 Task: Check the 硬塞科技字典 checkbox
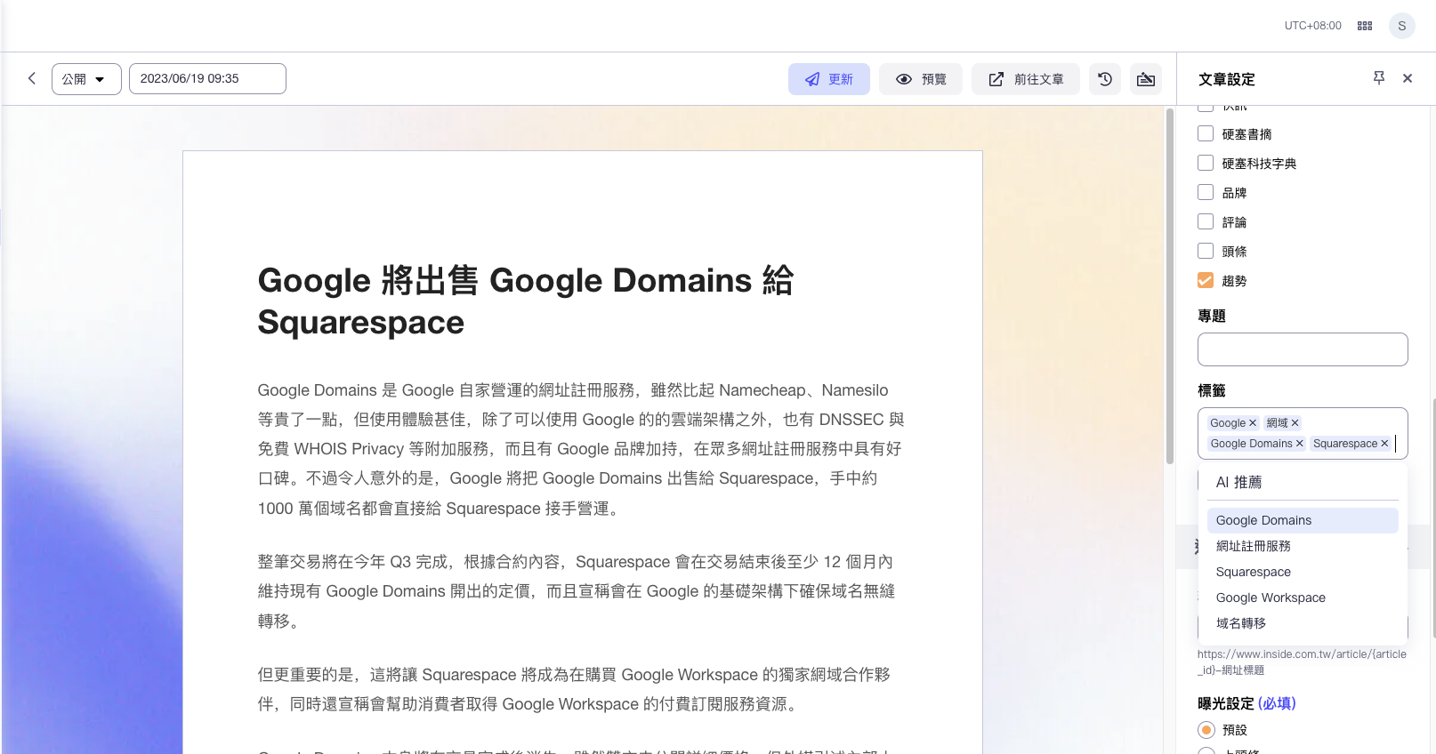click(1206, 163)
